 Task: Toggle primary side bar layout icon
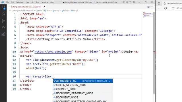point(124,2)
